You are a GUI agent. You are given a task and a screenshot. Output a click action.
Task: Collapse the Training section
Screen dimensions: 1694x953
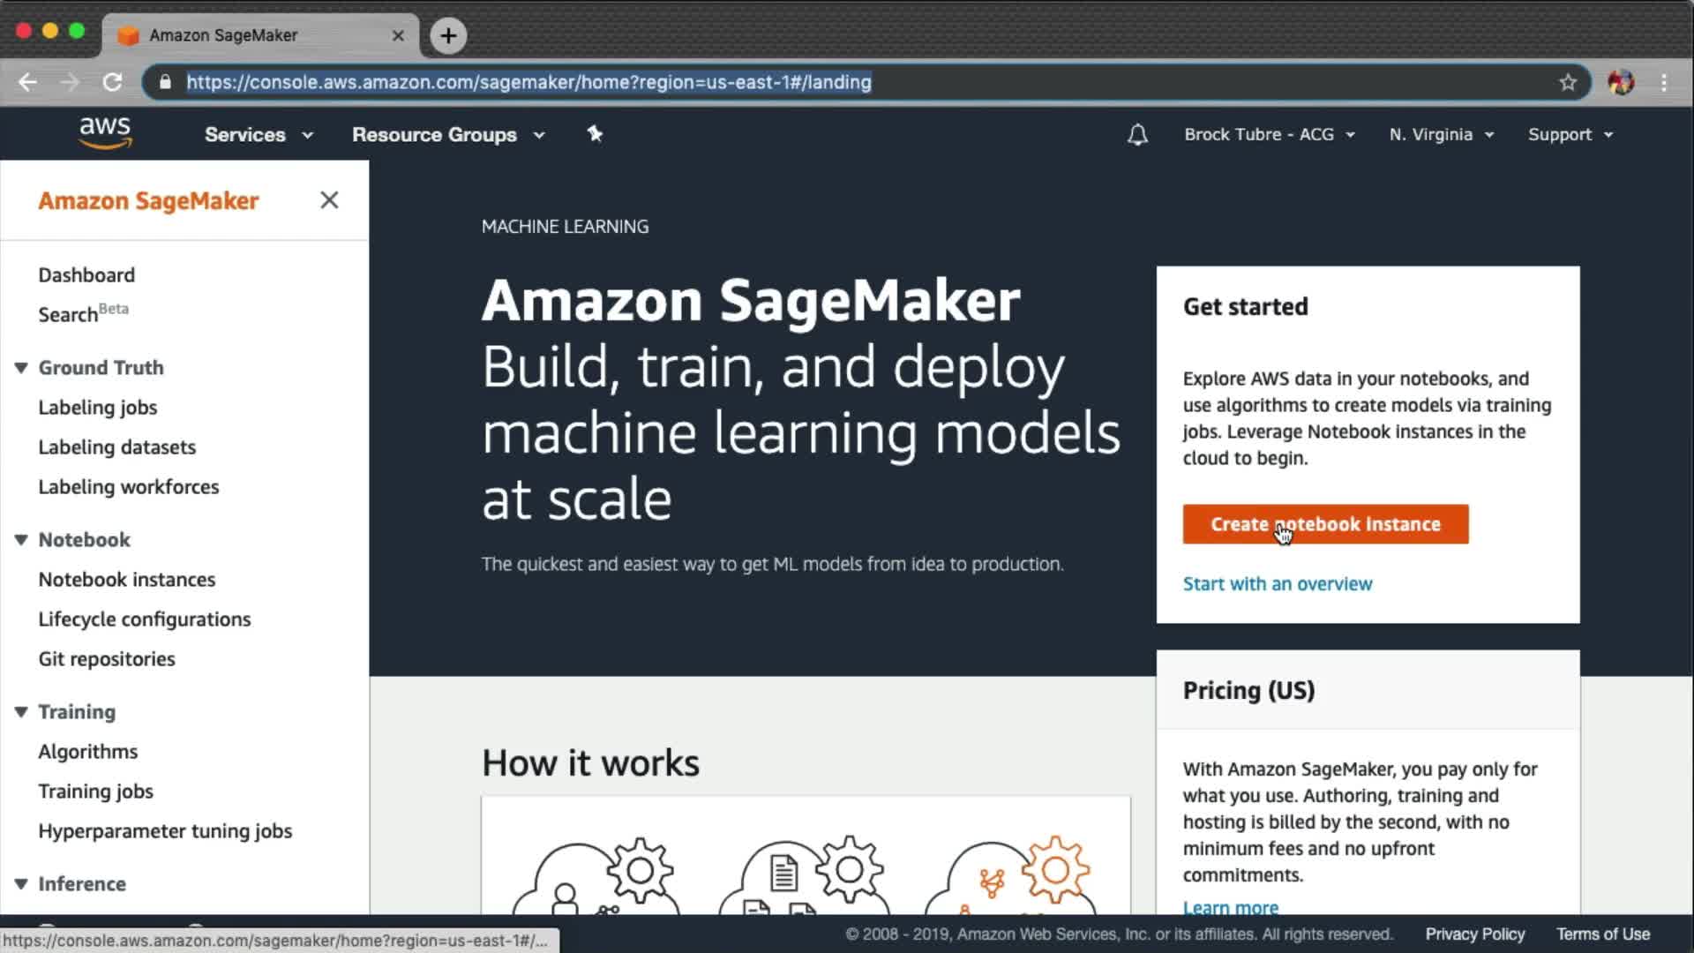click(x=21, y=712)
